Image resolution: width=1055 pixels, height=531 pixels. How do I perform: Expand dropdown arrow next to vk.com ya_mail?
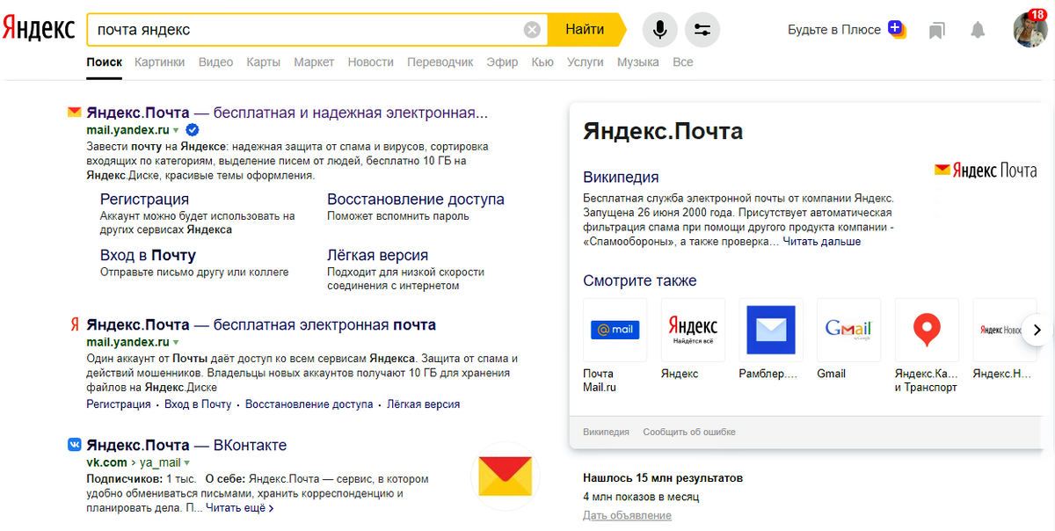tap(187, 462)
